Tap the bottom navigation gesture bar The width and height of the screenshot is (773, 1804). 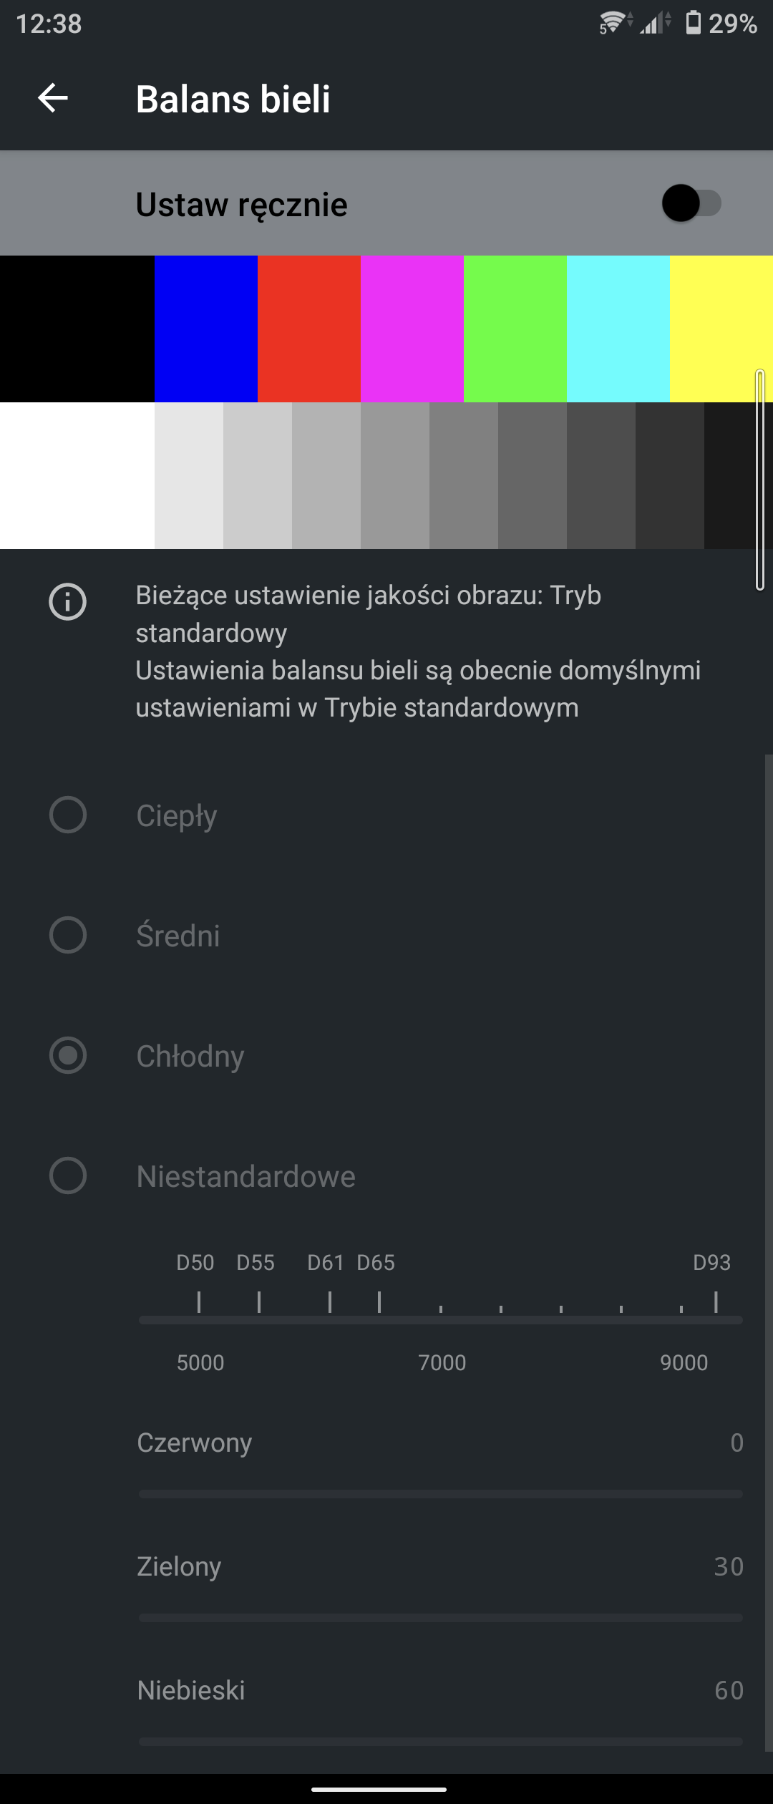[x=379, y=1789]
